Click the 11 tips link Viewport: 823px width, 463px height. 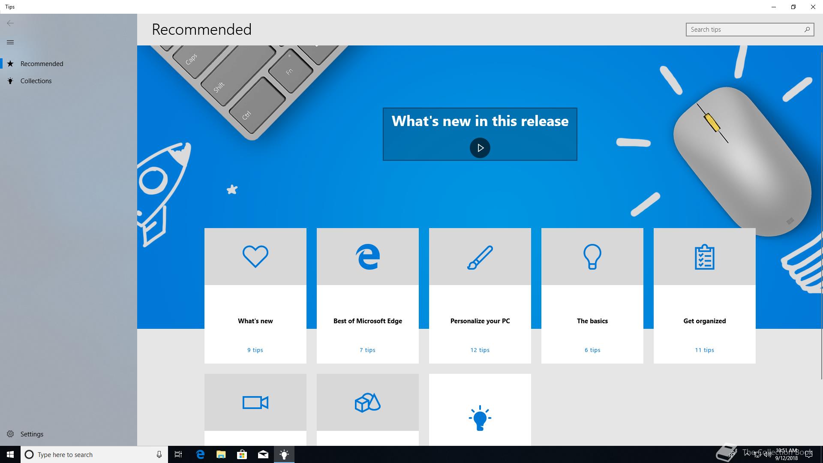(705, 350)
